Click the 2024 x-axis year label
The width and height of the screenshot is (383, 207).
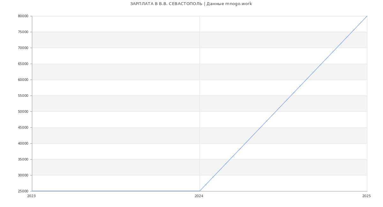(199, 196)
